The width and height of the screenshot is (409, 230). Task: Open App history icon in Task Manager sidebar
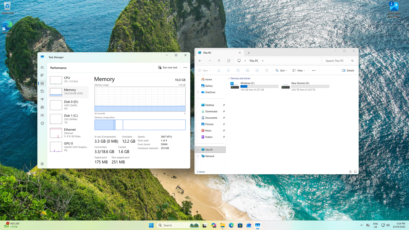click(x=42, y=91)
